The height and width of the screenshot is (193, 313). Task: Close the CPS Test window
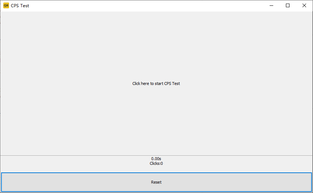coord(304,5)
